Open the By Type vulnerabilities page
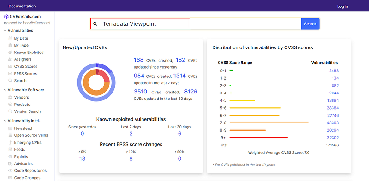The height and width of the screenshot is (181, 369). tap(21, 45)
